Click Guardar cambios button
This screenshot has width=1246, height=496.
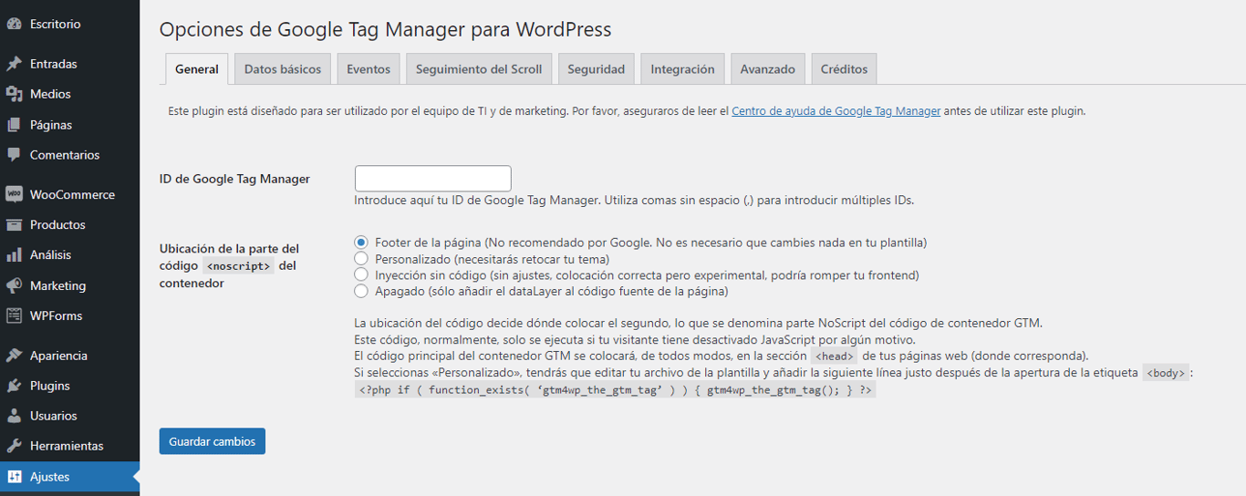tap(213, 441)
